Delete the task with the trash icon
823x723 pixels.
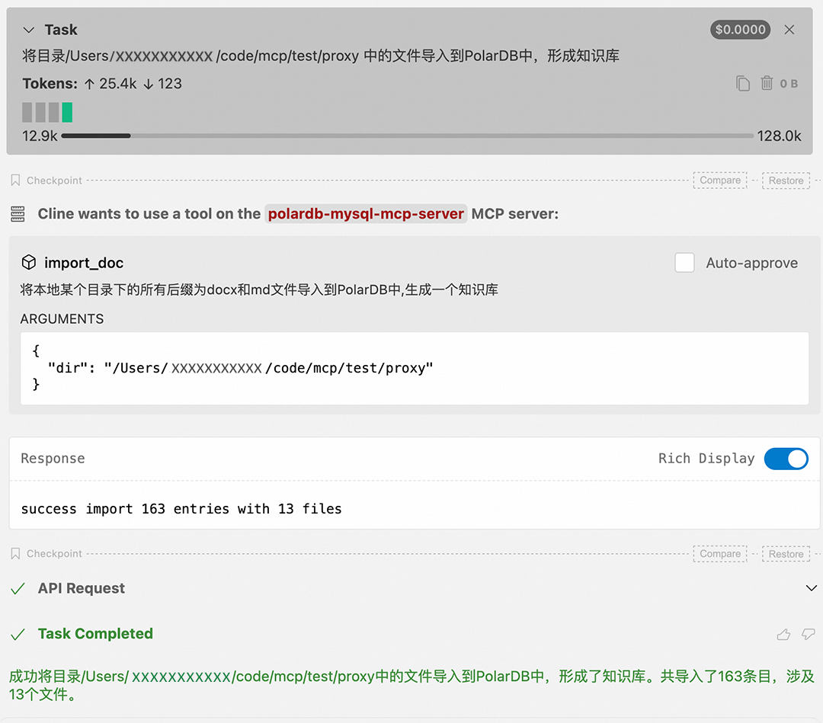[x=767, y=83]
